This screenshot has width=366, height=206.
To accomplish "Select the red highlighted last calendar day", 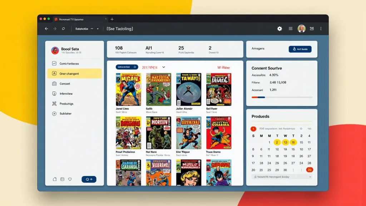I will click(310, 170).
